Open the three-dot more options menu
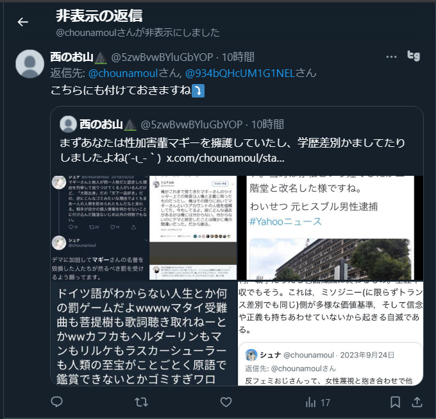Screen dimensions: 436x419 click(x=391, y=56)
